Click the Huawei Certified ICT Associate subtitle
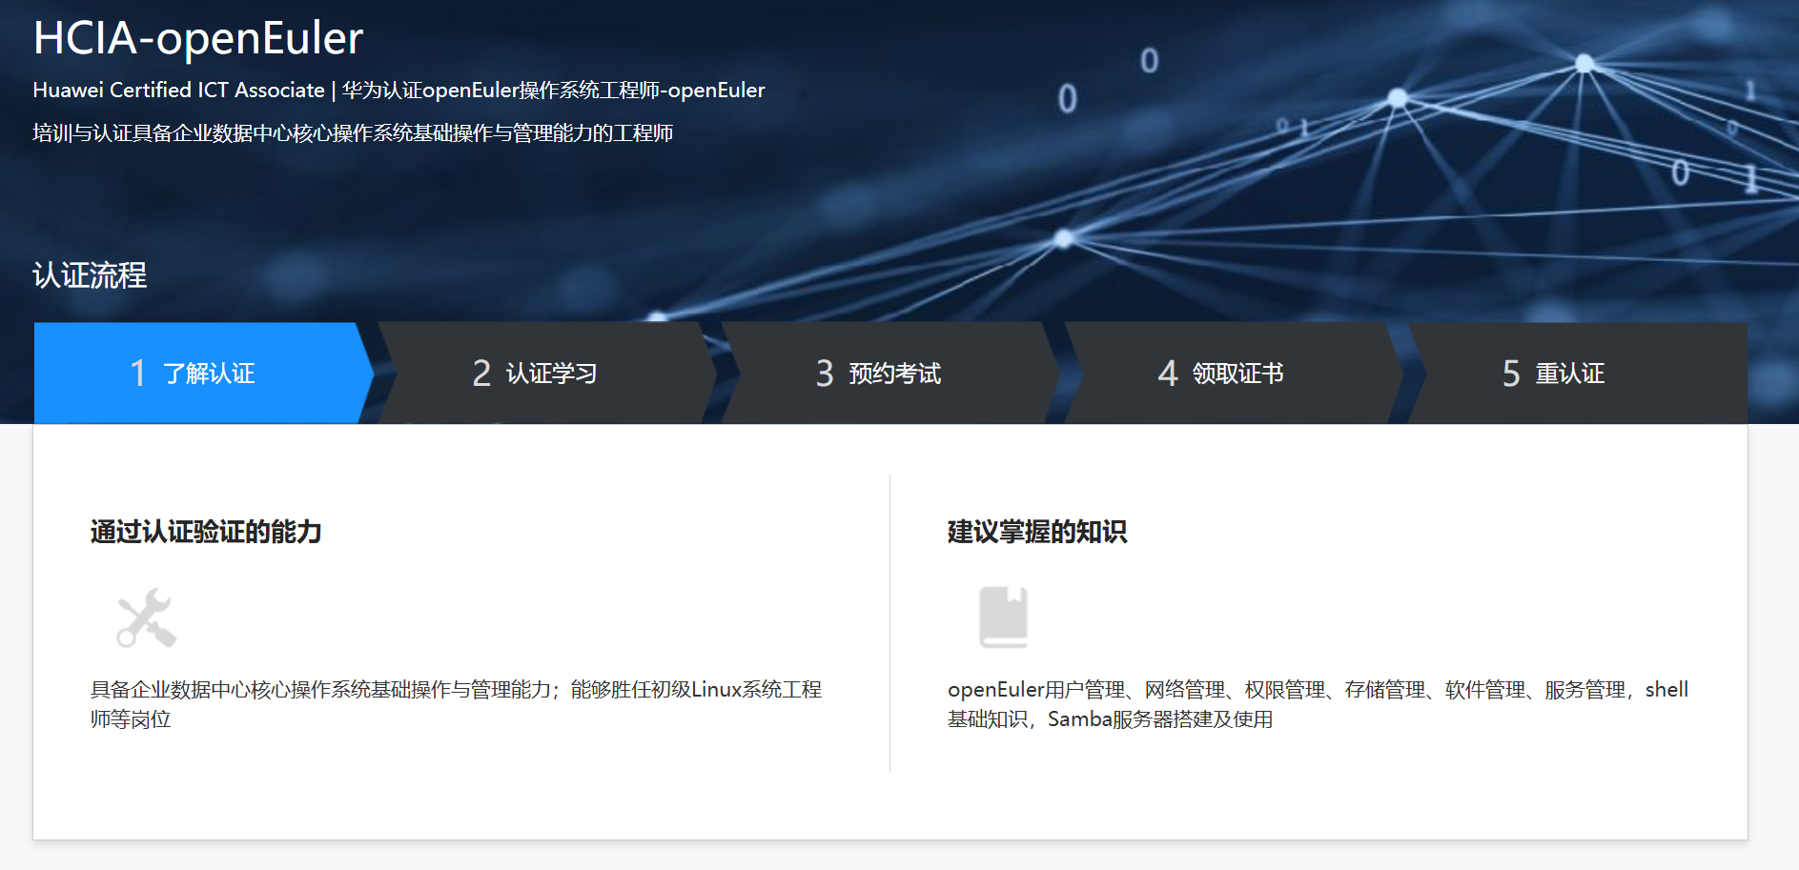This screenshot has height=870, width=1799. (x=399, y=90)
